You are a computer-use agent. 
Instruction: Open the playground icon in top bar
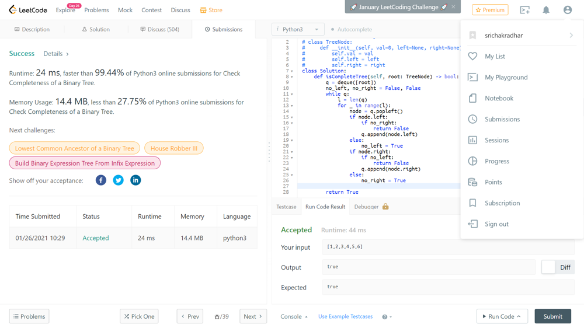tap(524, 10)
